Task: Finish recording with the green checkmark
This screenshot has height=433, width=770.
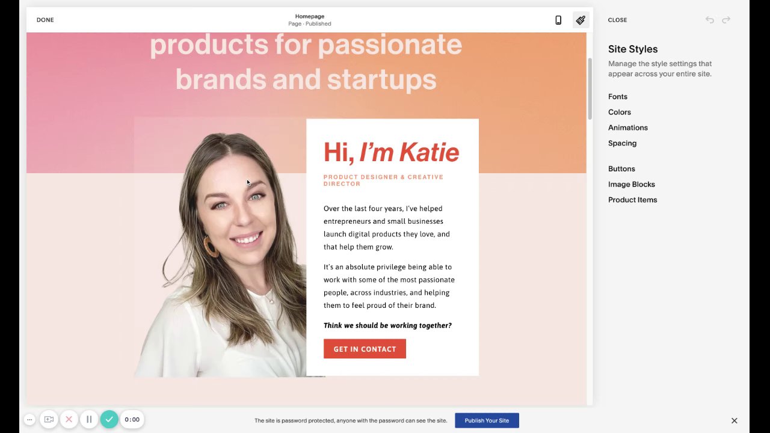Action: pos(109,419)
